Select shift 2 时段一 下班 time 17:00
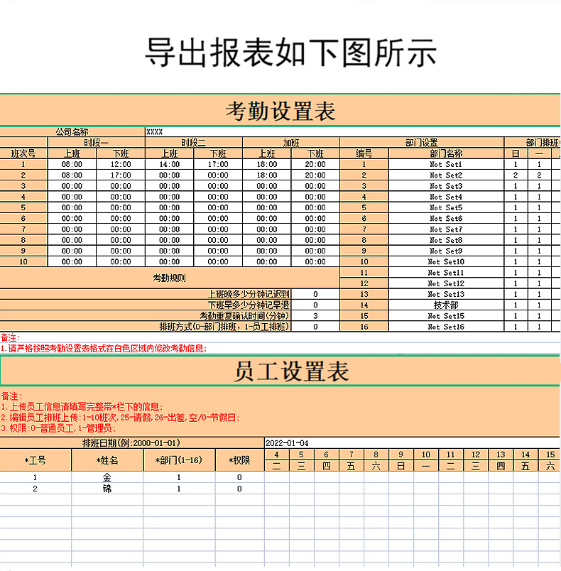 click(x=121, y=175)
